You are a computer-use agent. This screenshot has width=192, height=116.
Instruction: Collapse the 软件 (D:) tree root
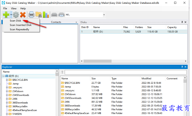4,76
